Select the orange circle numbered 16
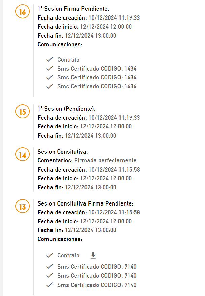This screenshot has width=205, height=296. pyautogui.click(x=22, y=12)
